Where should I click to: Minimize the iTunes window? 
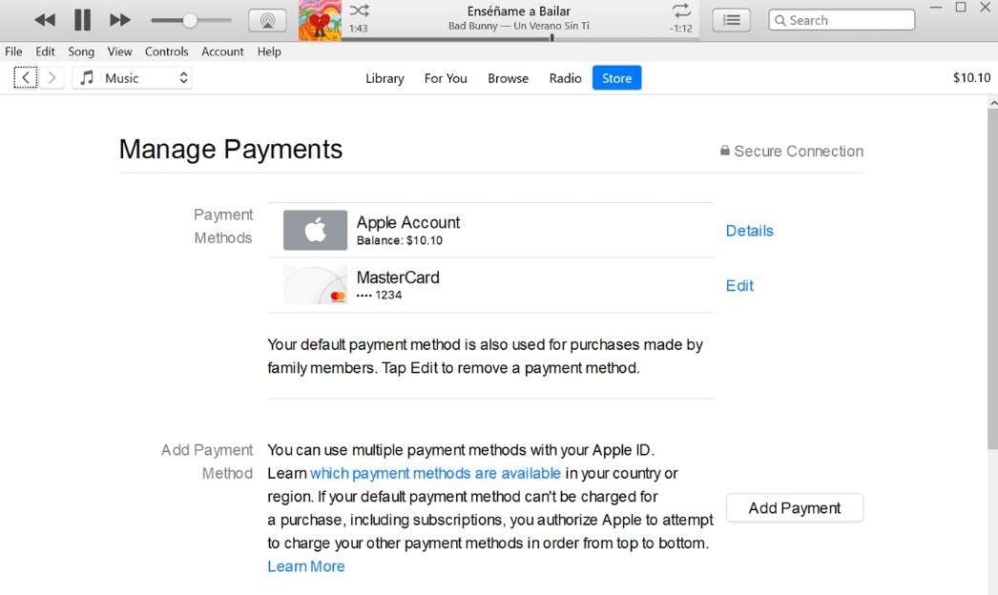click(936, 7)
